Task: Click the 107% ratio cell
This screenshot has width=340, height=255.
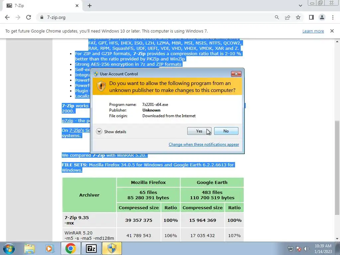Action: [x=234, y=235]
